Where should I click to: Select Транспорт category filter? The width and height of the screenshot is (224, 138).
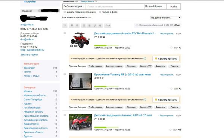coord(29,68)
